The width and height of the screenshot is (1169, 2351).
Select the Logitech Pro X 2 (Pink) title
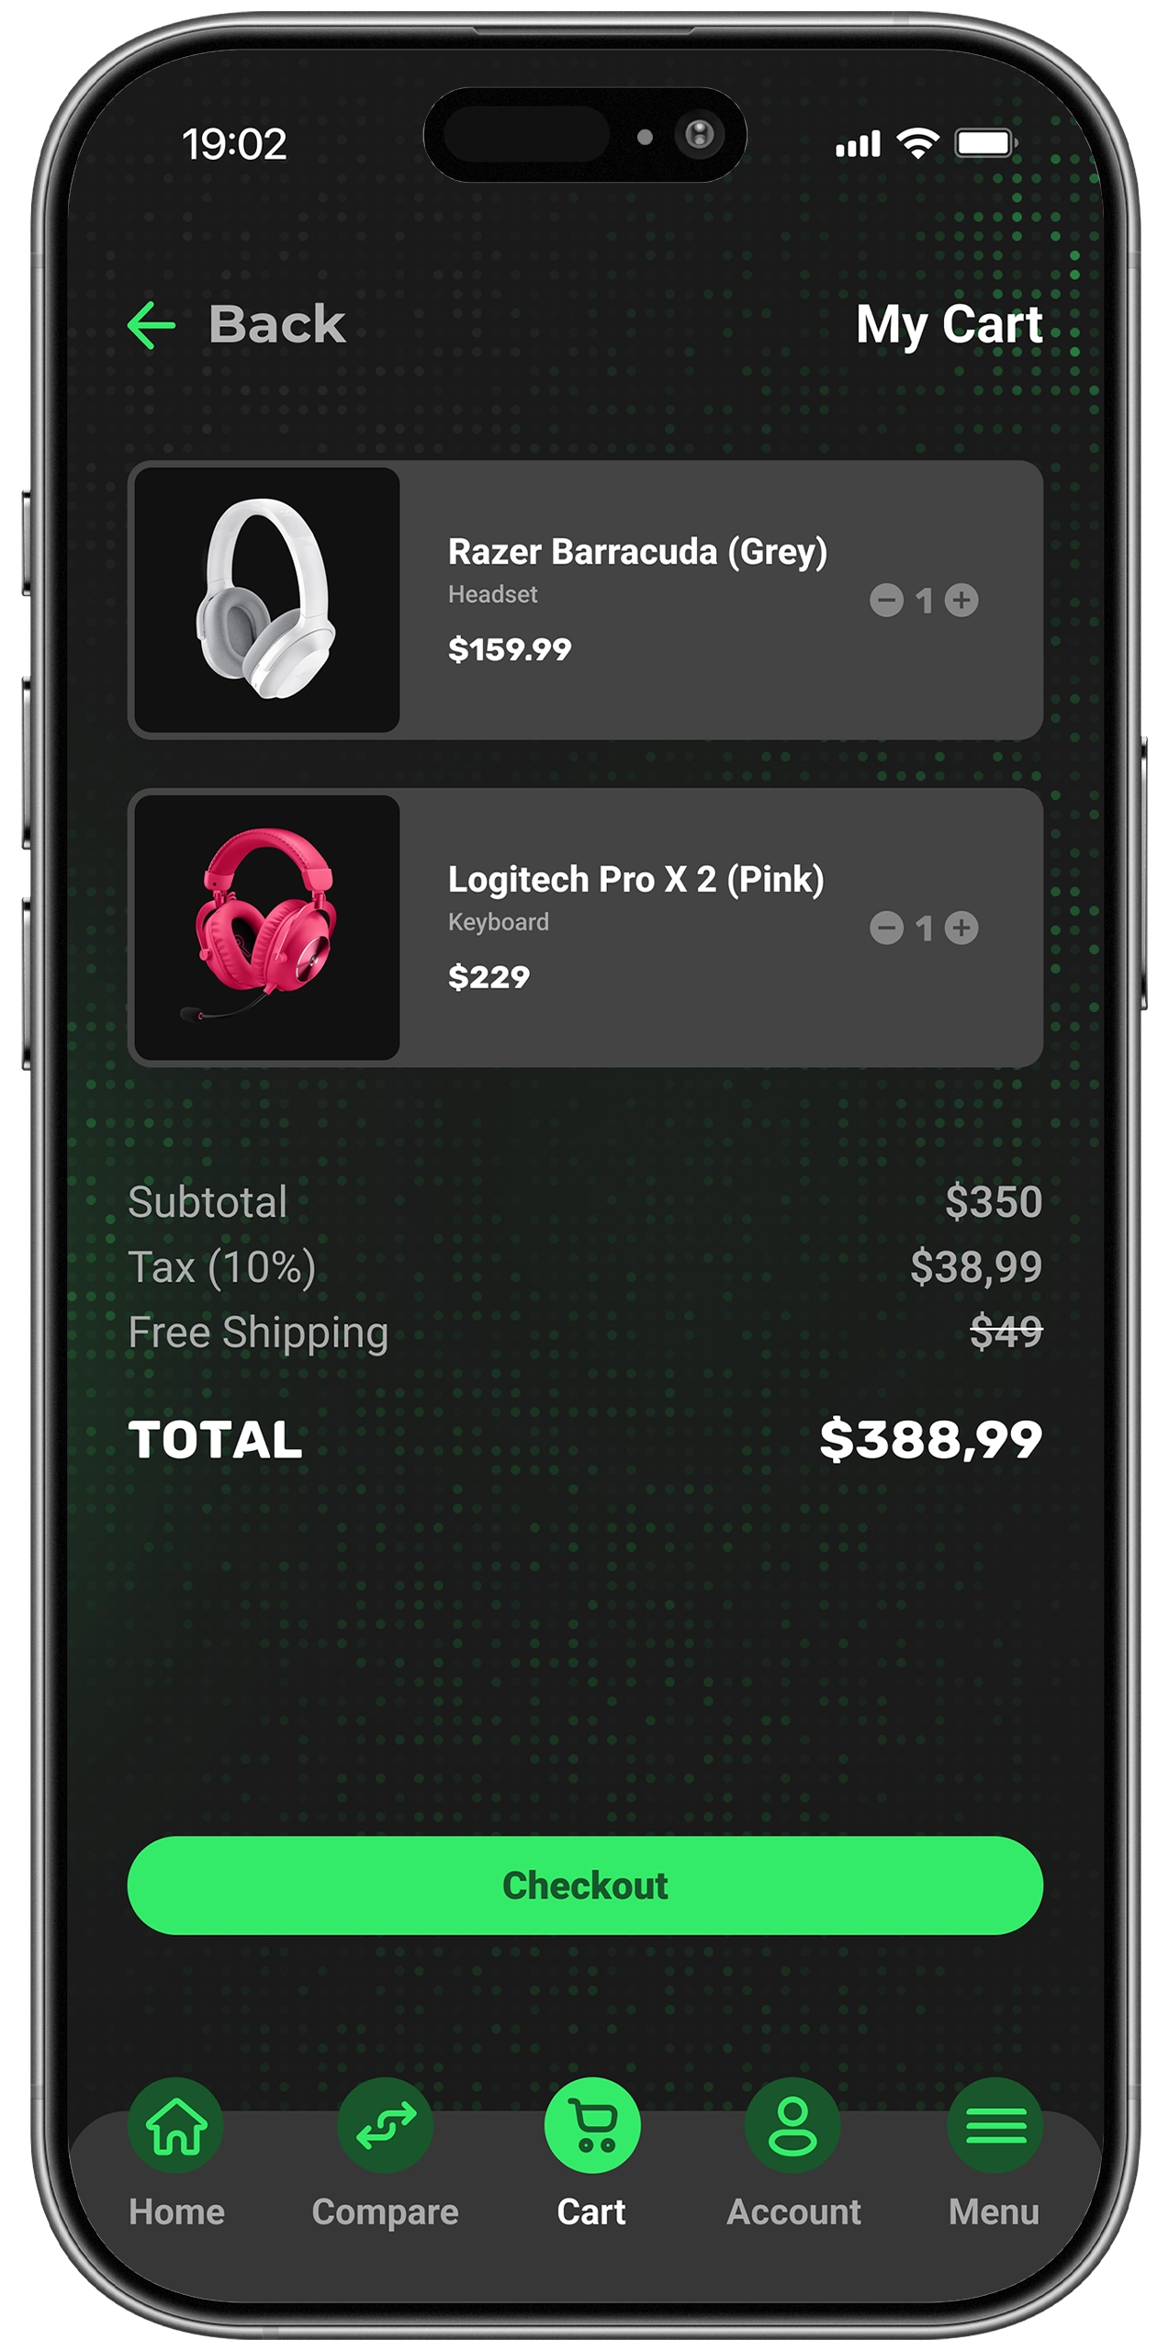pos(635,880)
